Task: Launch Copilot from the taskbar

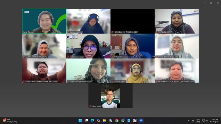Action: pos(98,121)
